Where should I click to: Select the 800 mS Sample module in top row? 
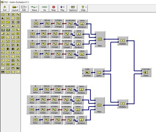pyautogui.click(x=47, y=23)
